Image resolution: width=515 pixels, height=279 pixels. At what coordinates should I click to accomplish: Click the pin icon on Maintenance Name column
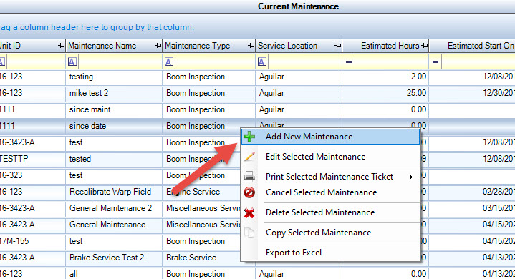[158, 46]
